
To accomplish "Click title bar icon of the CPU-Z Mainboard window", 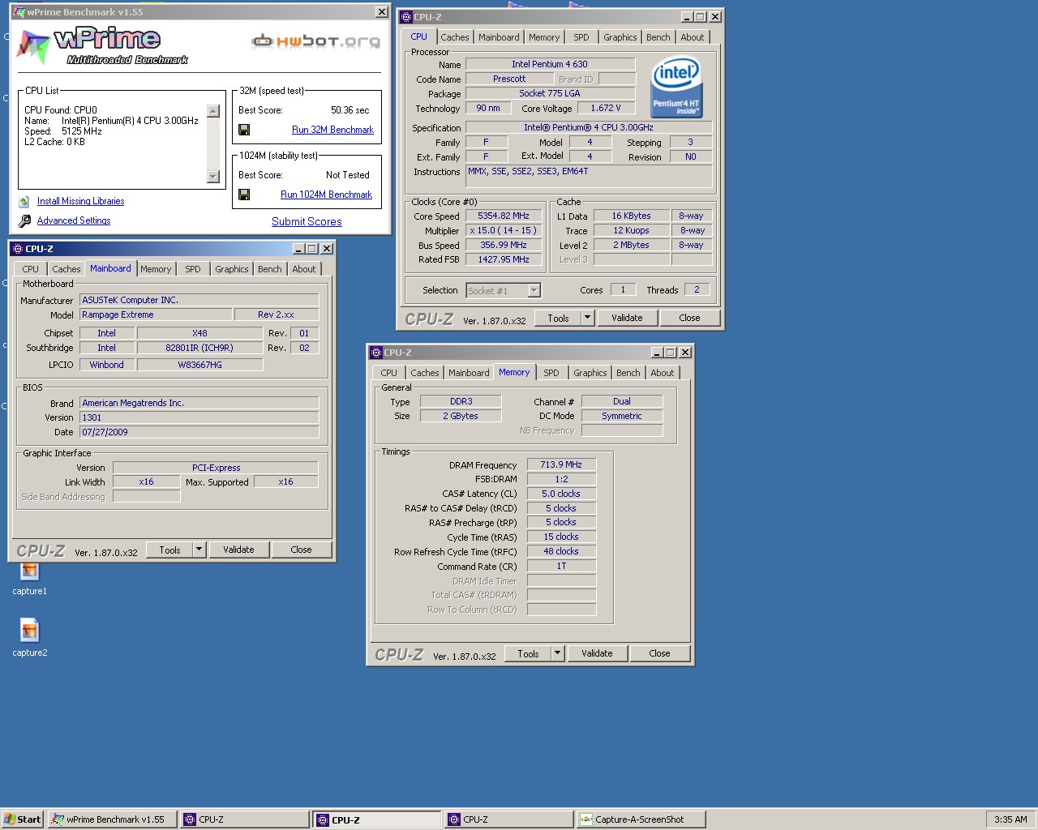I will (18, 249).
